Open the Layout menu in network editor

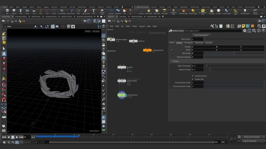(142, 26)
